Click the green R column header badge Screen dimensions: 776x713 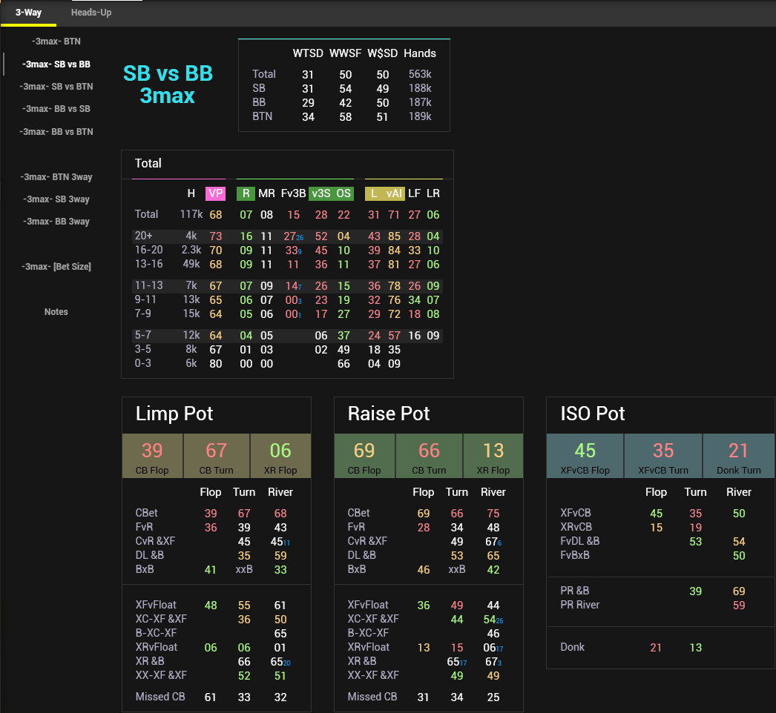(x=246, y=193)
